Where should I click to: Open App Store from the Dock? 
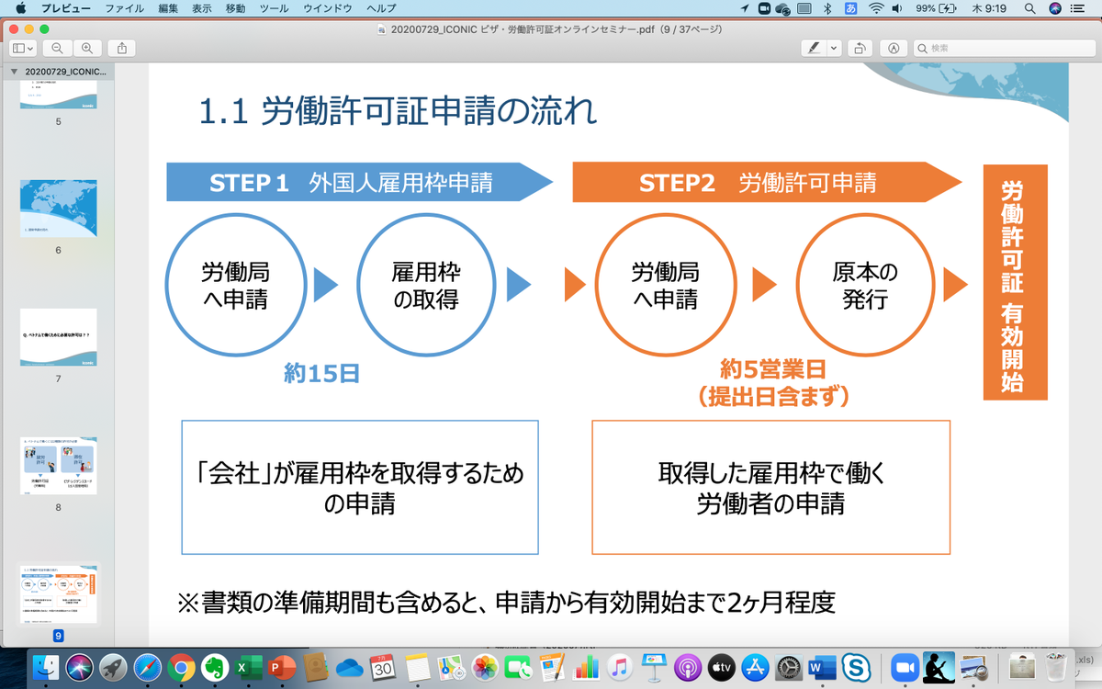point(755,667)
